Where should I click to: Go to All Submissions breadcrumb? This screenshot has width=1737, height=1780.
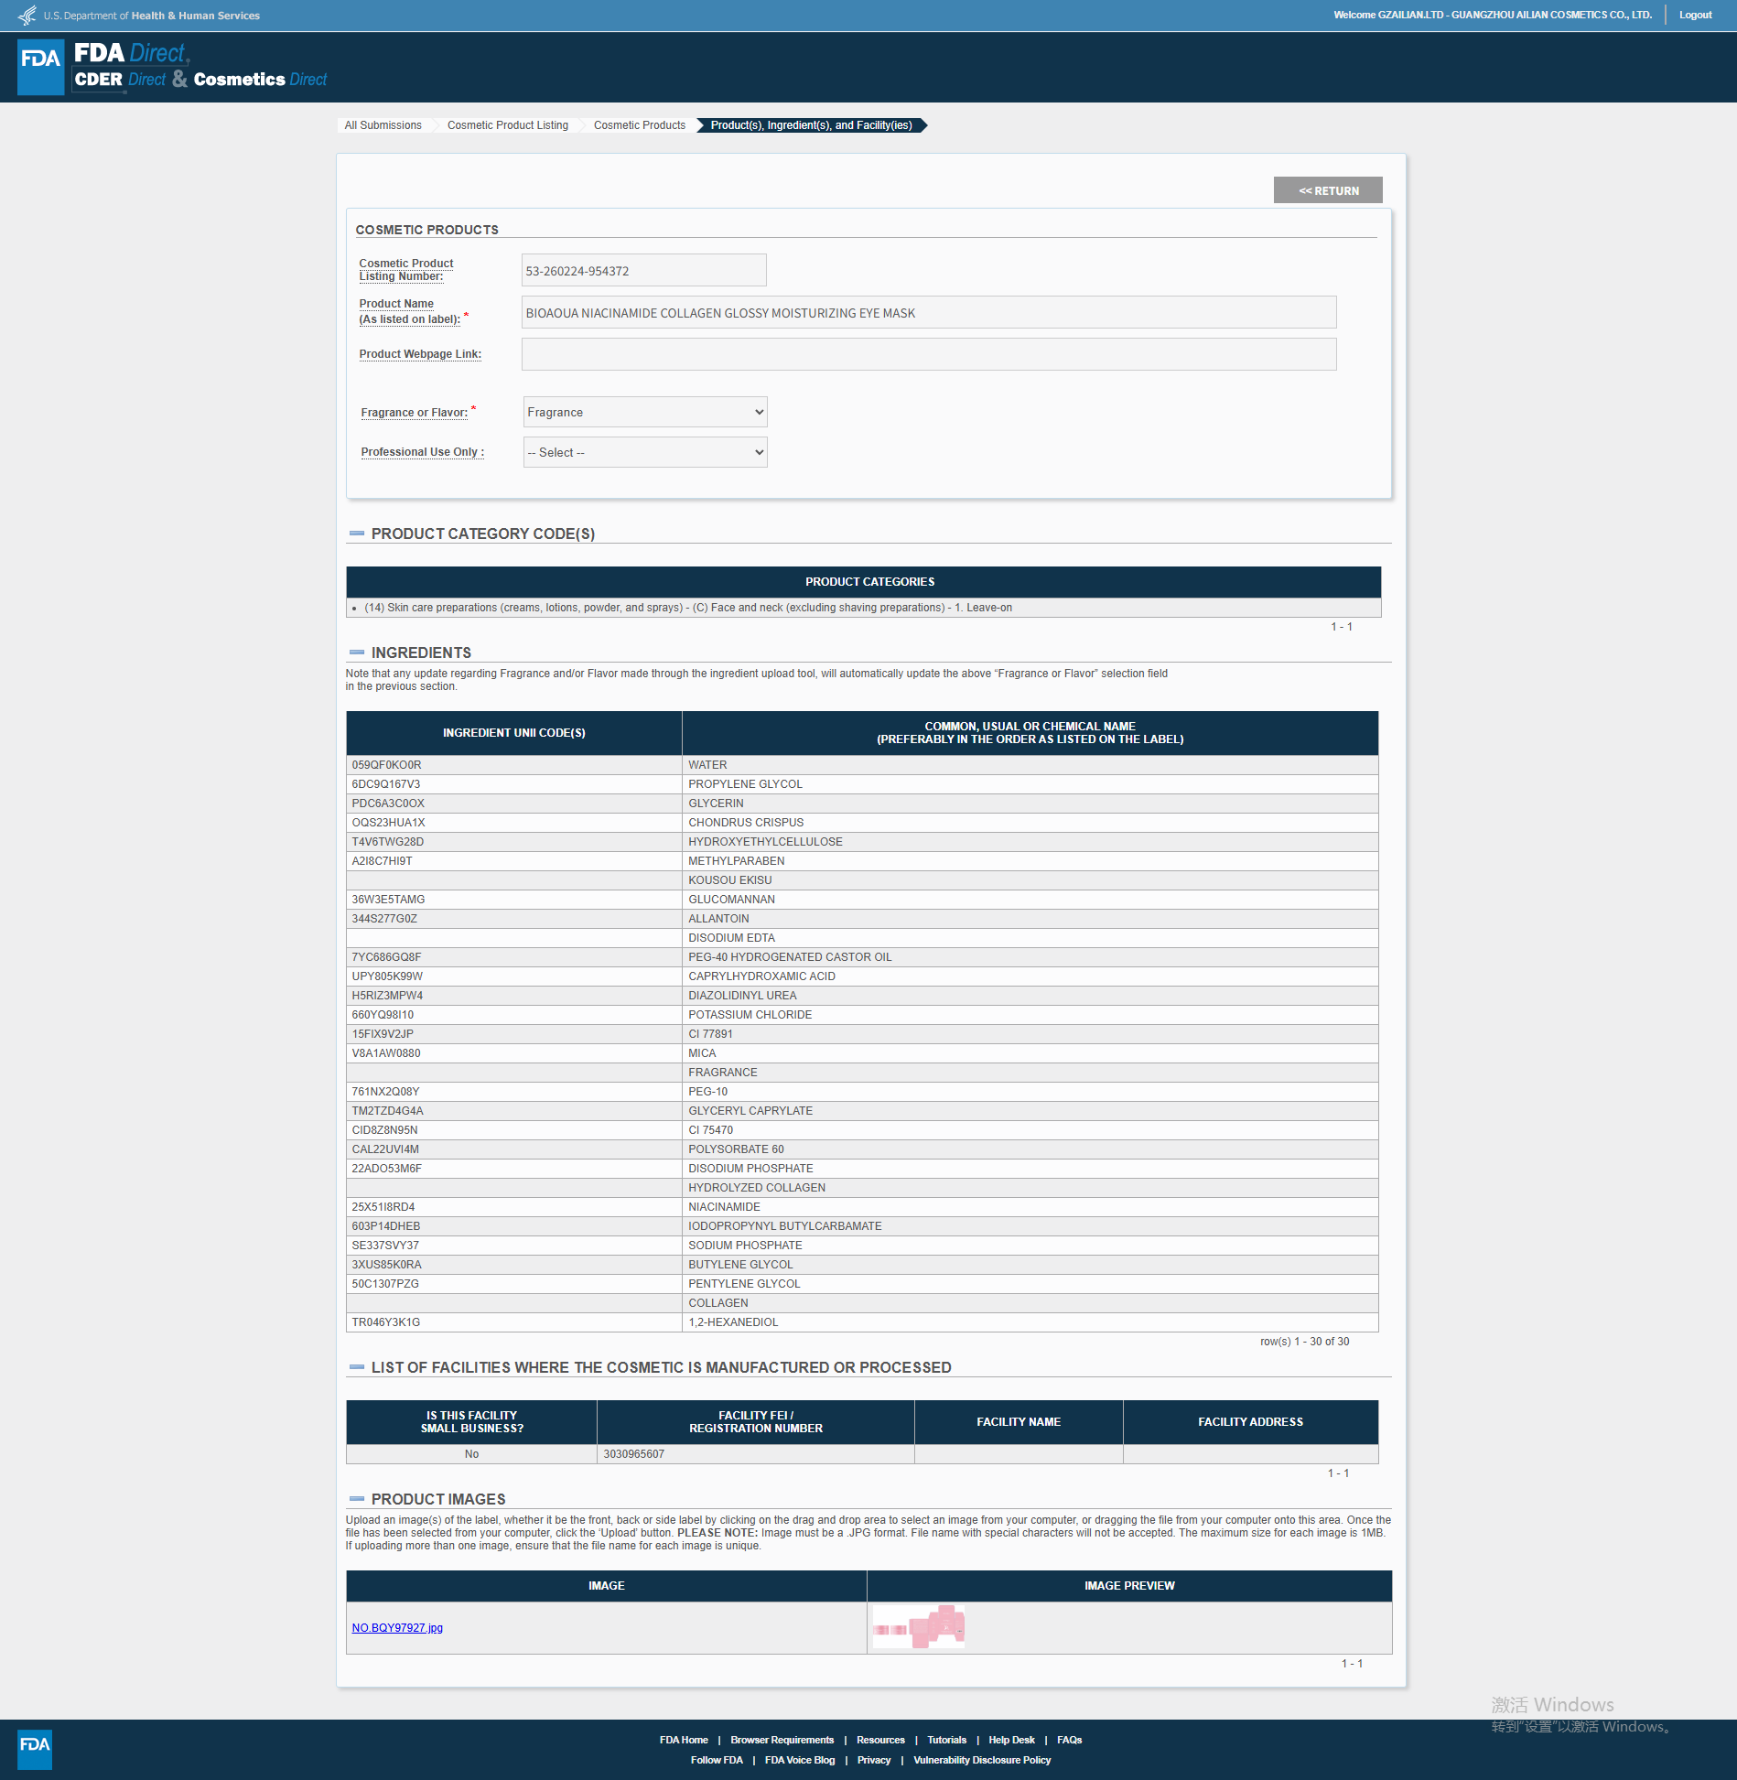pyautogui.click(x=383, y=125)
